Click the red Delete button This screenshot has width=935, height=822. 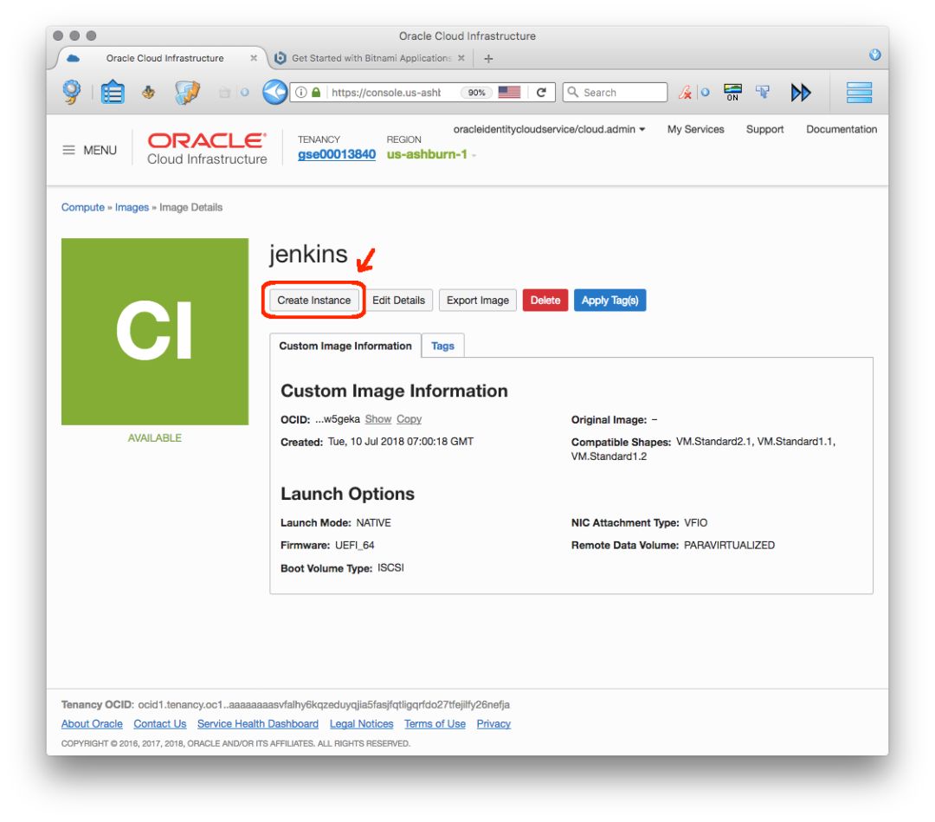[545, 300]
